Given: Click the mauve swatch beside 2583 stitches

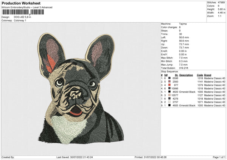Looking at the screenshot, I should click(169, 82).
